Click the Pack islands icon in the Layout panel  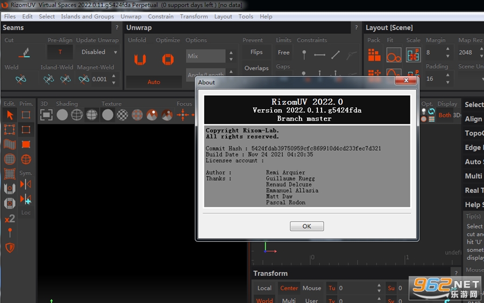tap(374, 55)
